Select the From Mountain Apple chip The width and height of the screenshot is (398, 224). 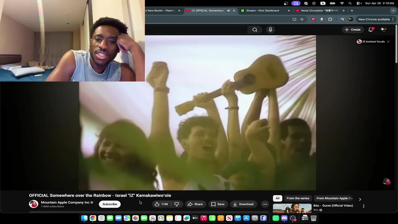click(x=335, y=198)
